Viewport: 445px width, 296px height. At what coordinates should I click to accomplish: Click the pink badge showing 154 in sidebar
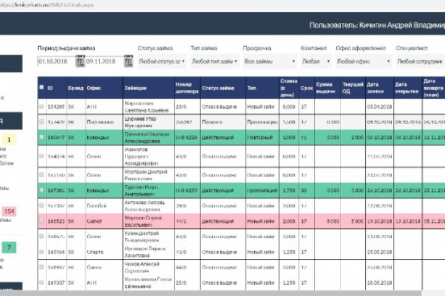(9, 212)
